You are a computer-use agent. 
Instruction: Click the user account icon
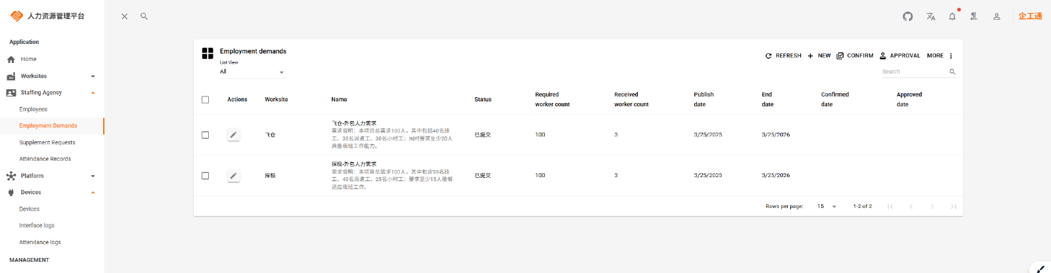click(x=996, y=16)
